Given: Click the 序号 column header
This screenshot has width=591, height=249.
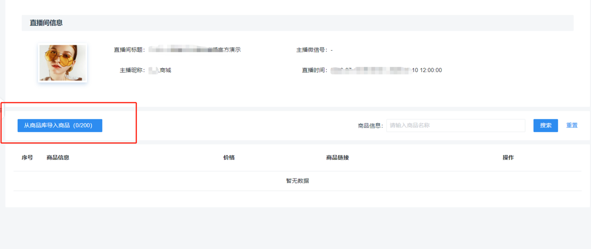Looking at the screenshot, I should (27, 158).
